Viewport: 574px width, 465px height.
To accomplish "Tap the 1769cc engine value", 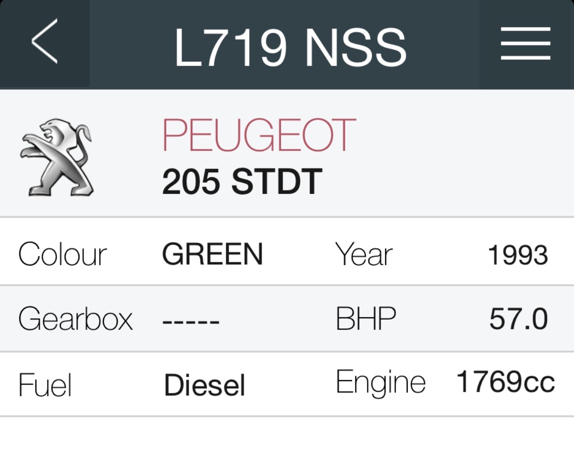I will (505, 382).
